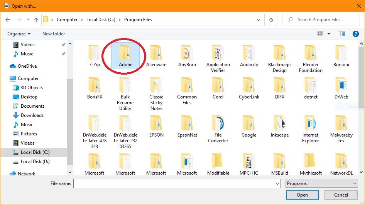Select the Adobe folder
The width and height of the screenshot is (365, 205).
point(125,56)
